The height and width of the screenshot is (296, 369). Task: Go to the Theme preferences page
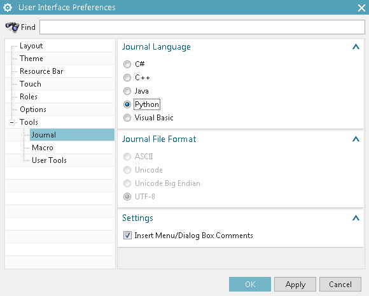[31, 59]
